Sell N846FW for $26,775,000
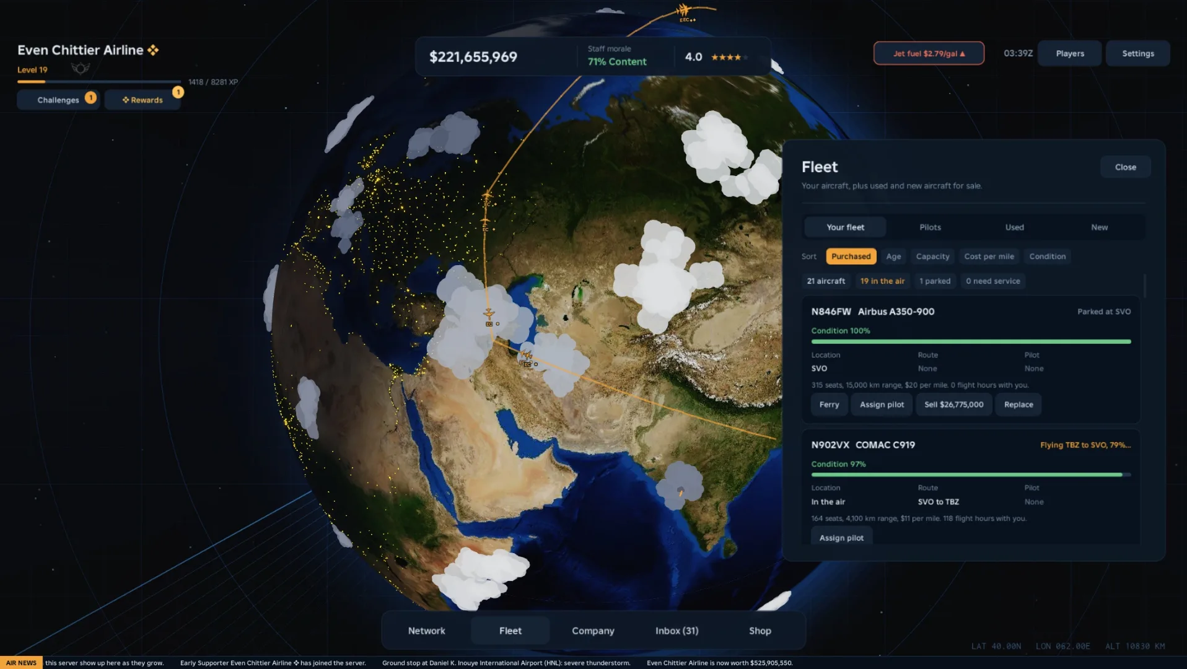 click(x=953, y=404)
